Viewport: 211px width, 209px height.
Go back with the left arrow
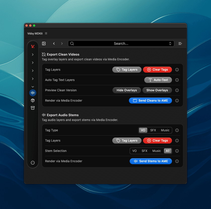54,44
